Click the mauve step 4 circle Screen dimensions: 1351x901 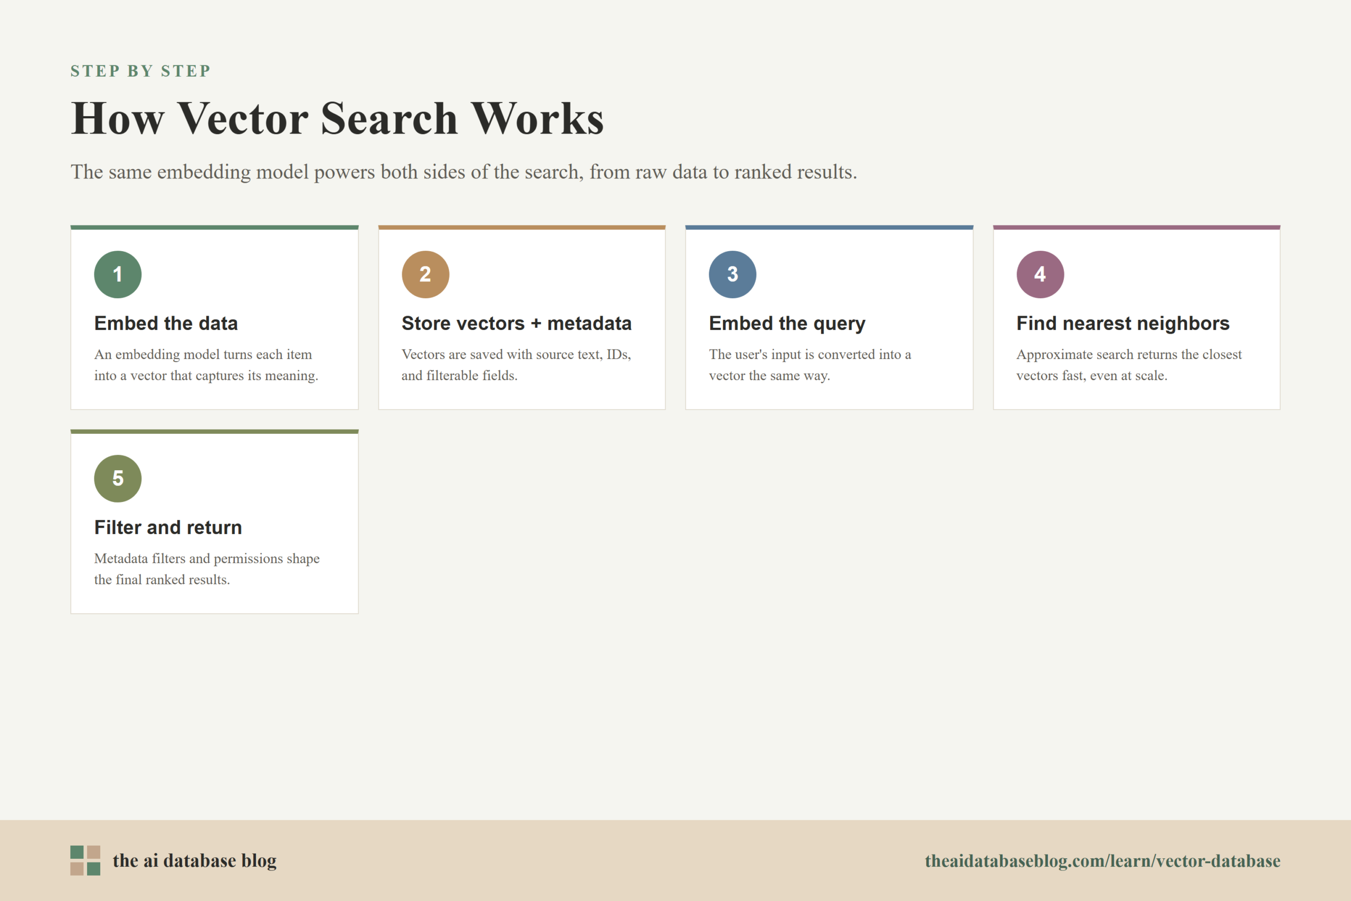[1040, 274]
